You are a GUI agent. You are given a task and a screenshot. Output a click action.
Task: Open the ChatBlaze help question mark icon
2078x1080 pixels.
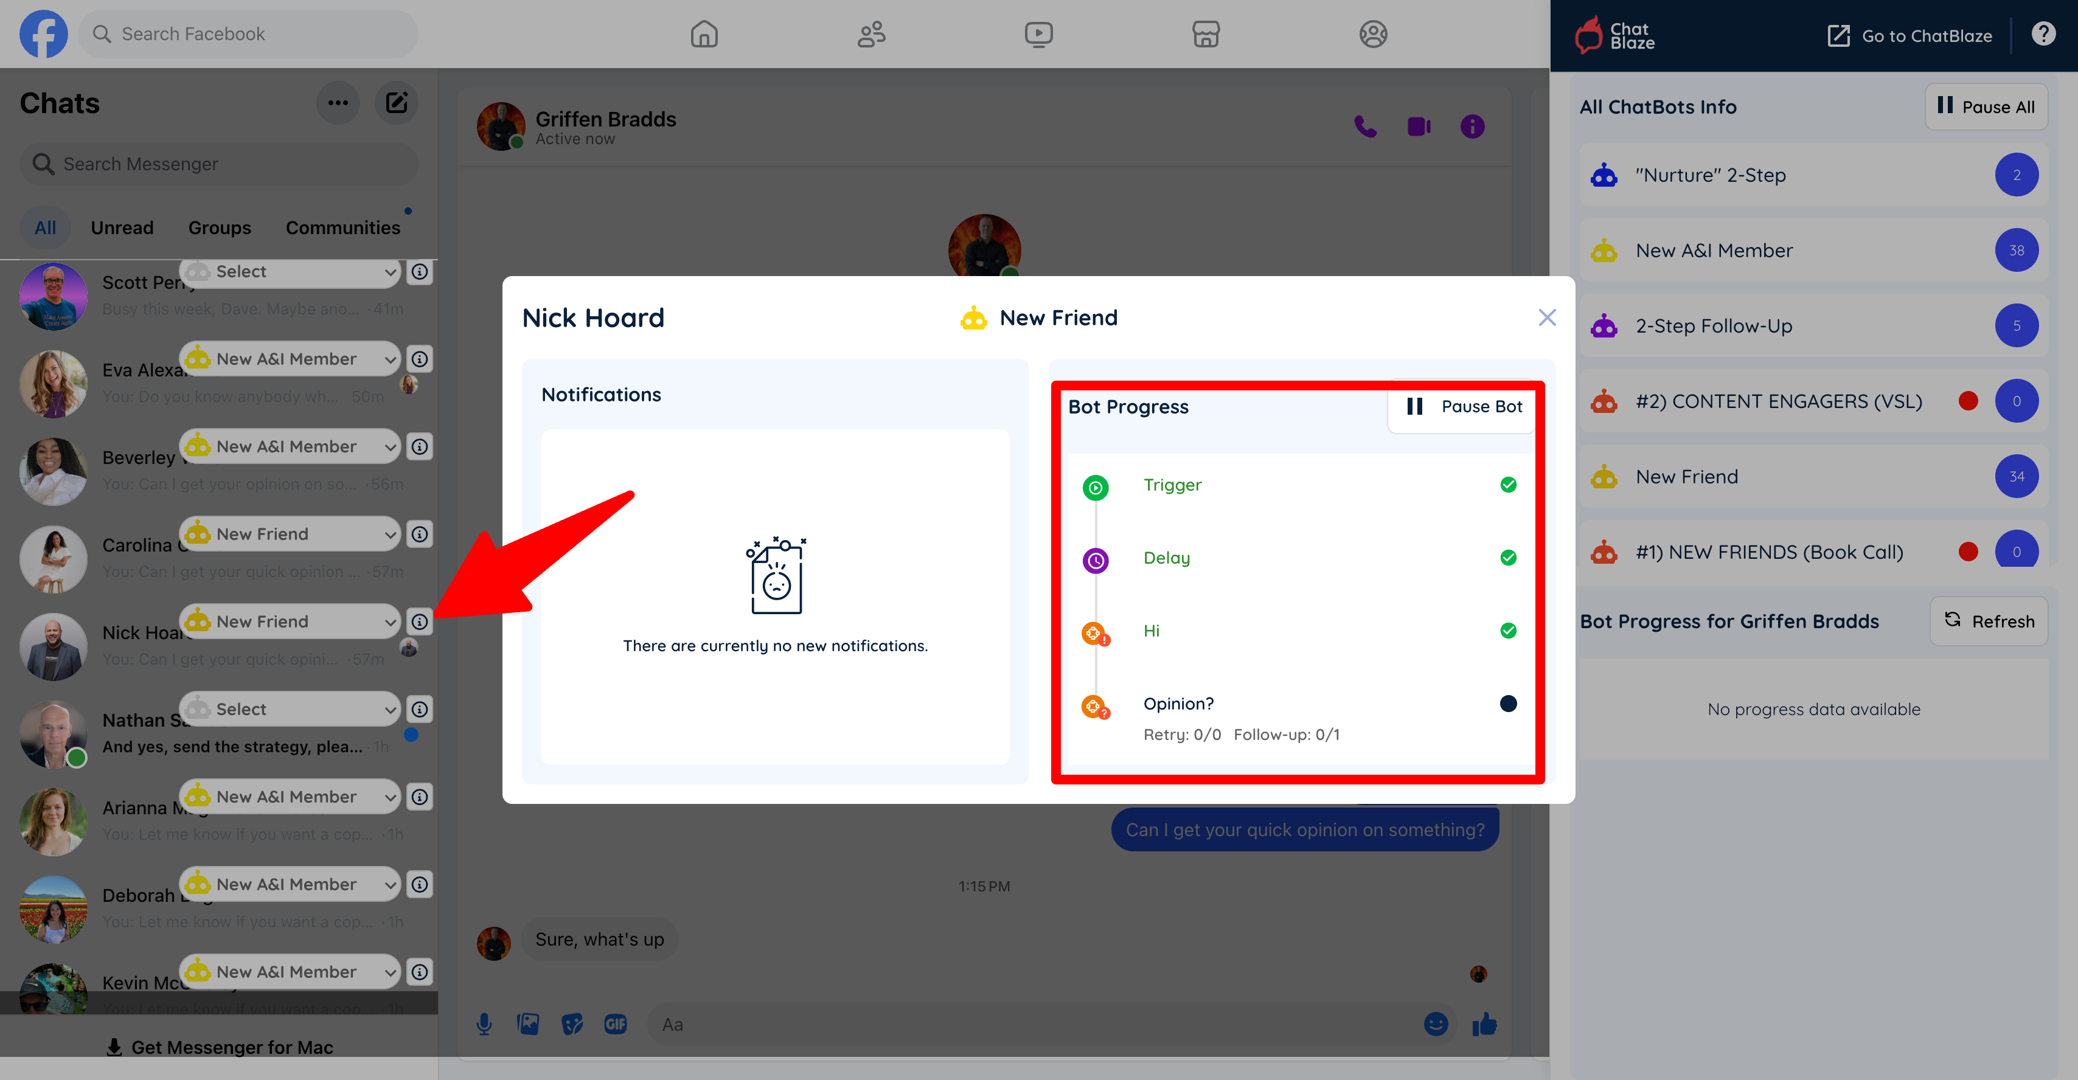pos(2043,35)
